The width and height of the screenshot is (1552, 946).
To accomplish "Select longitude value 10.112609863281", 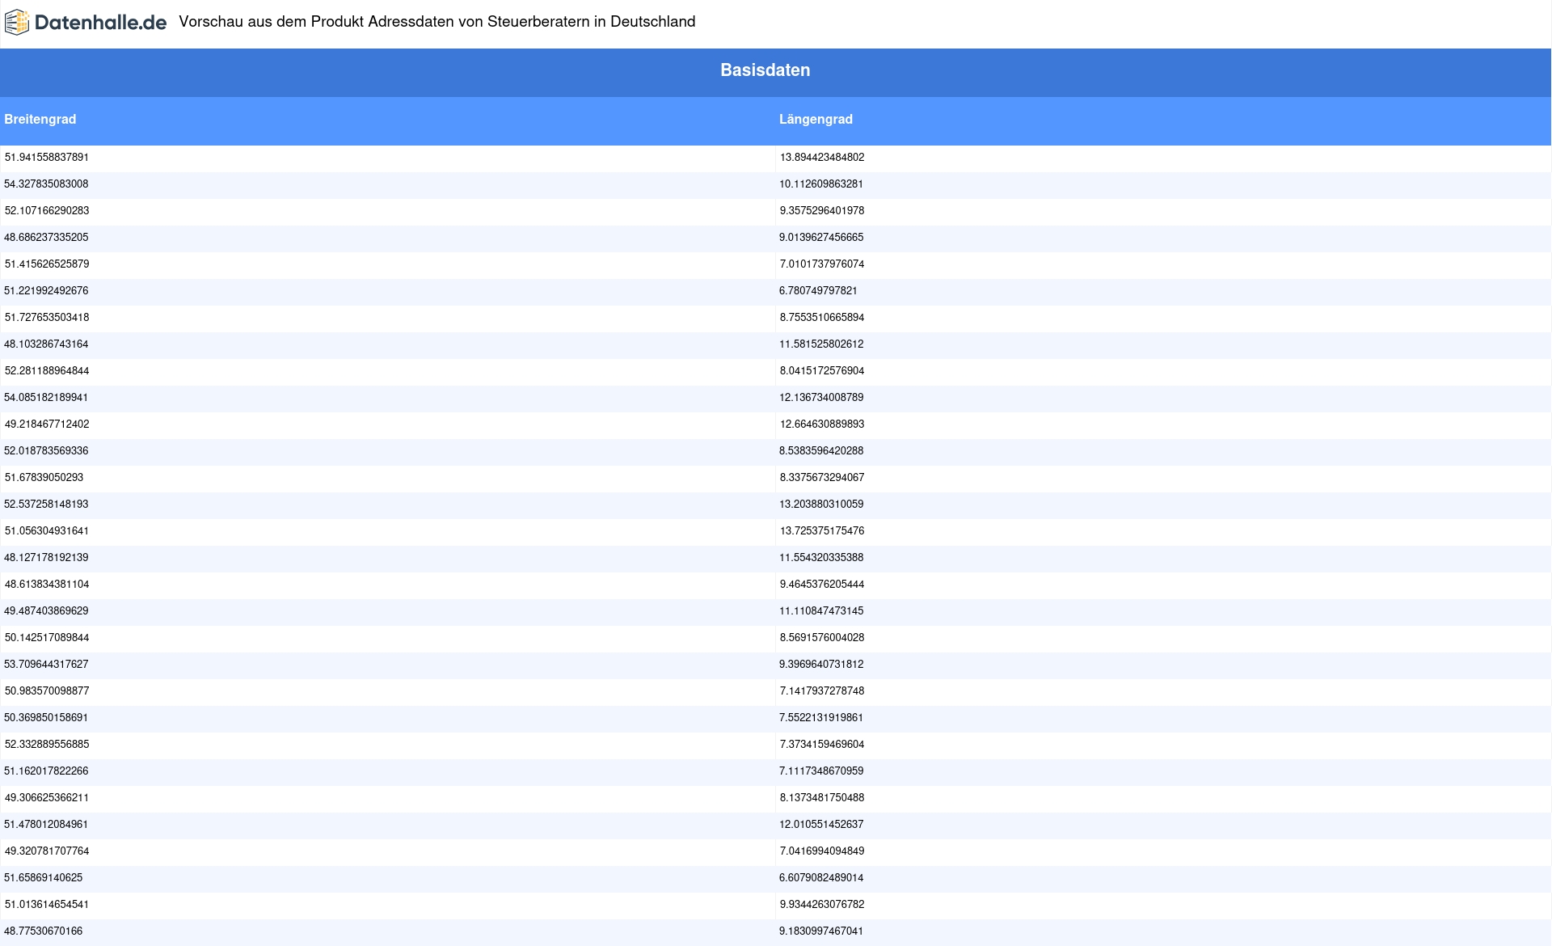I will click(821, 184).
